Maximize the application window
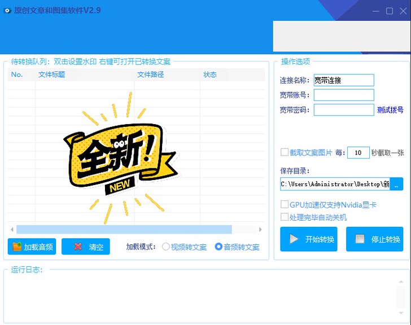This screenshot has width=411, height=325. (x=390, y=11)
